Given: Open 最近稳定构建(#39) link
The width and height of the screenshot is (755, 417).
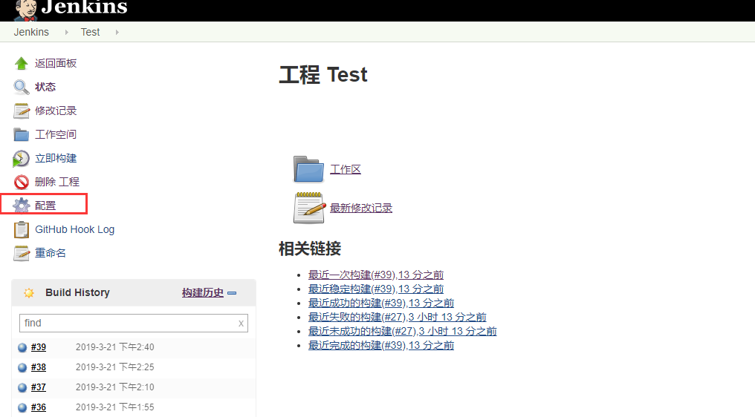Looking at the screenshot, I should [x=375, y=289].
